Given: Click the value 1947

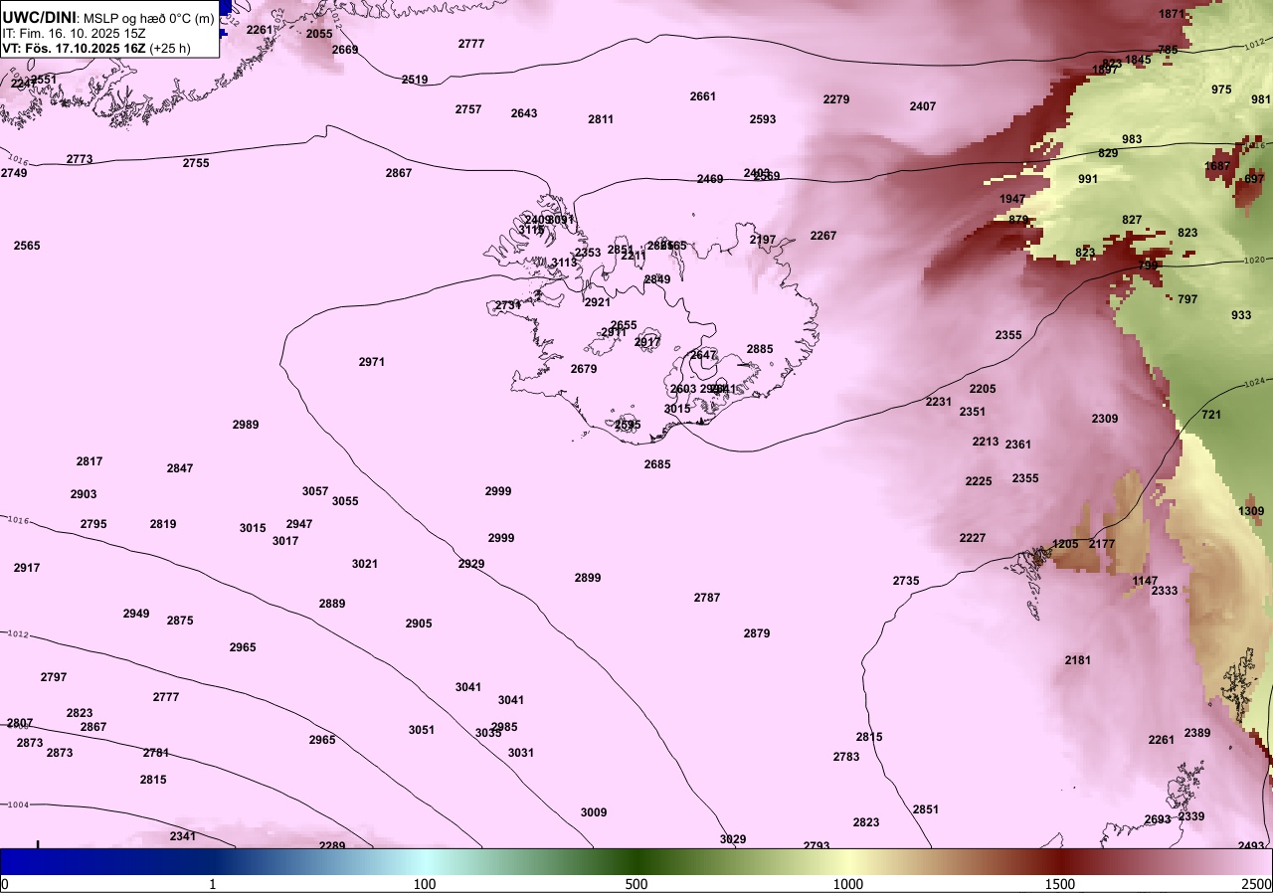Looking at the screenshot, I should [1012, 199].
